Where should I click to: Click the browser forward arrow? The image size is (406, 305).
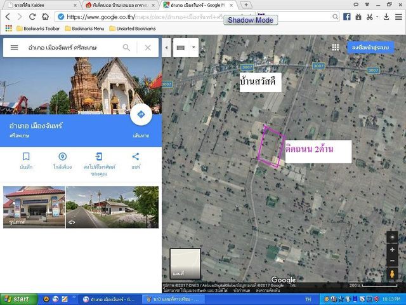[x=20, y=17]
